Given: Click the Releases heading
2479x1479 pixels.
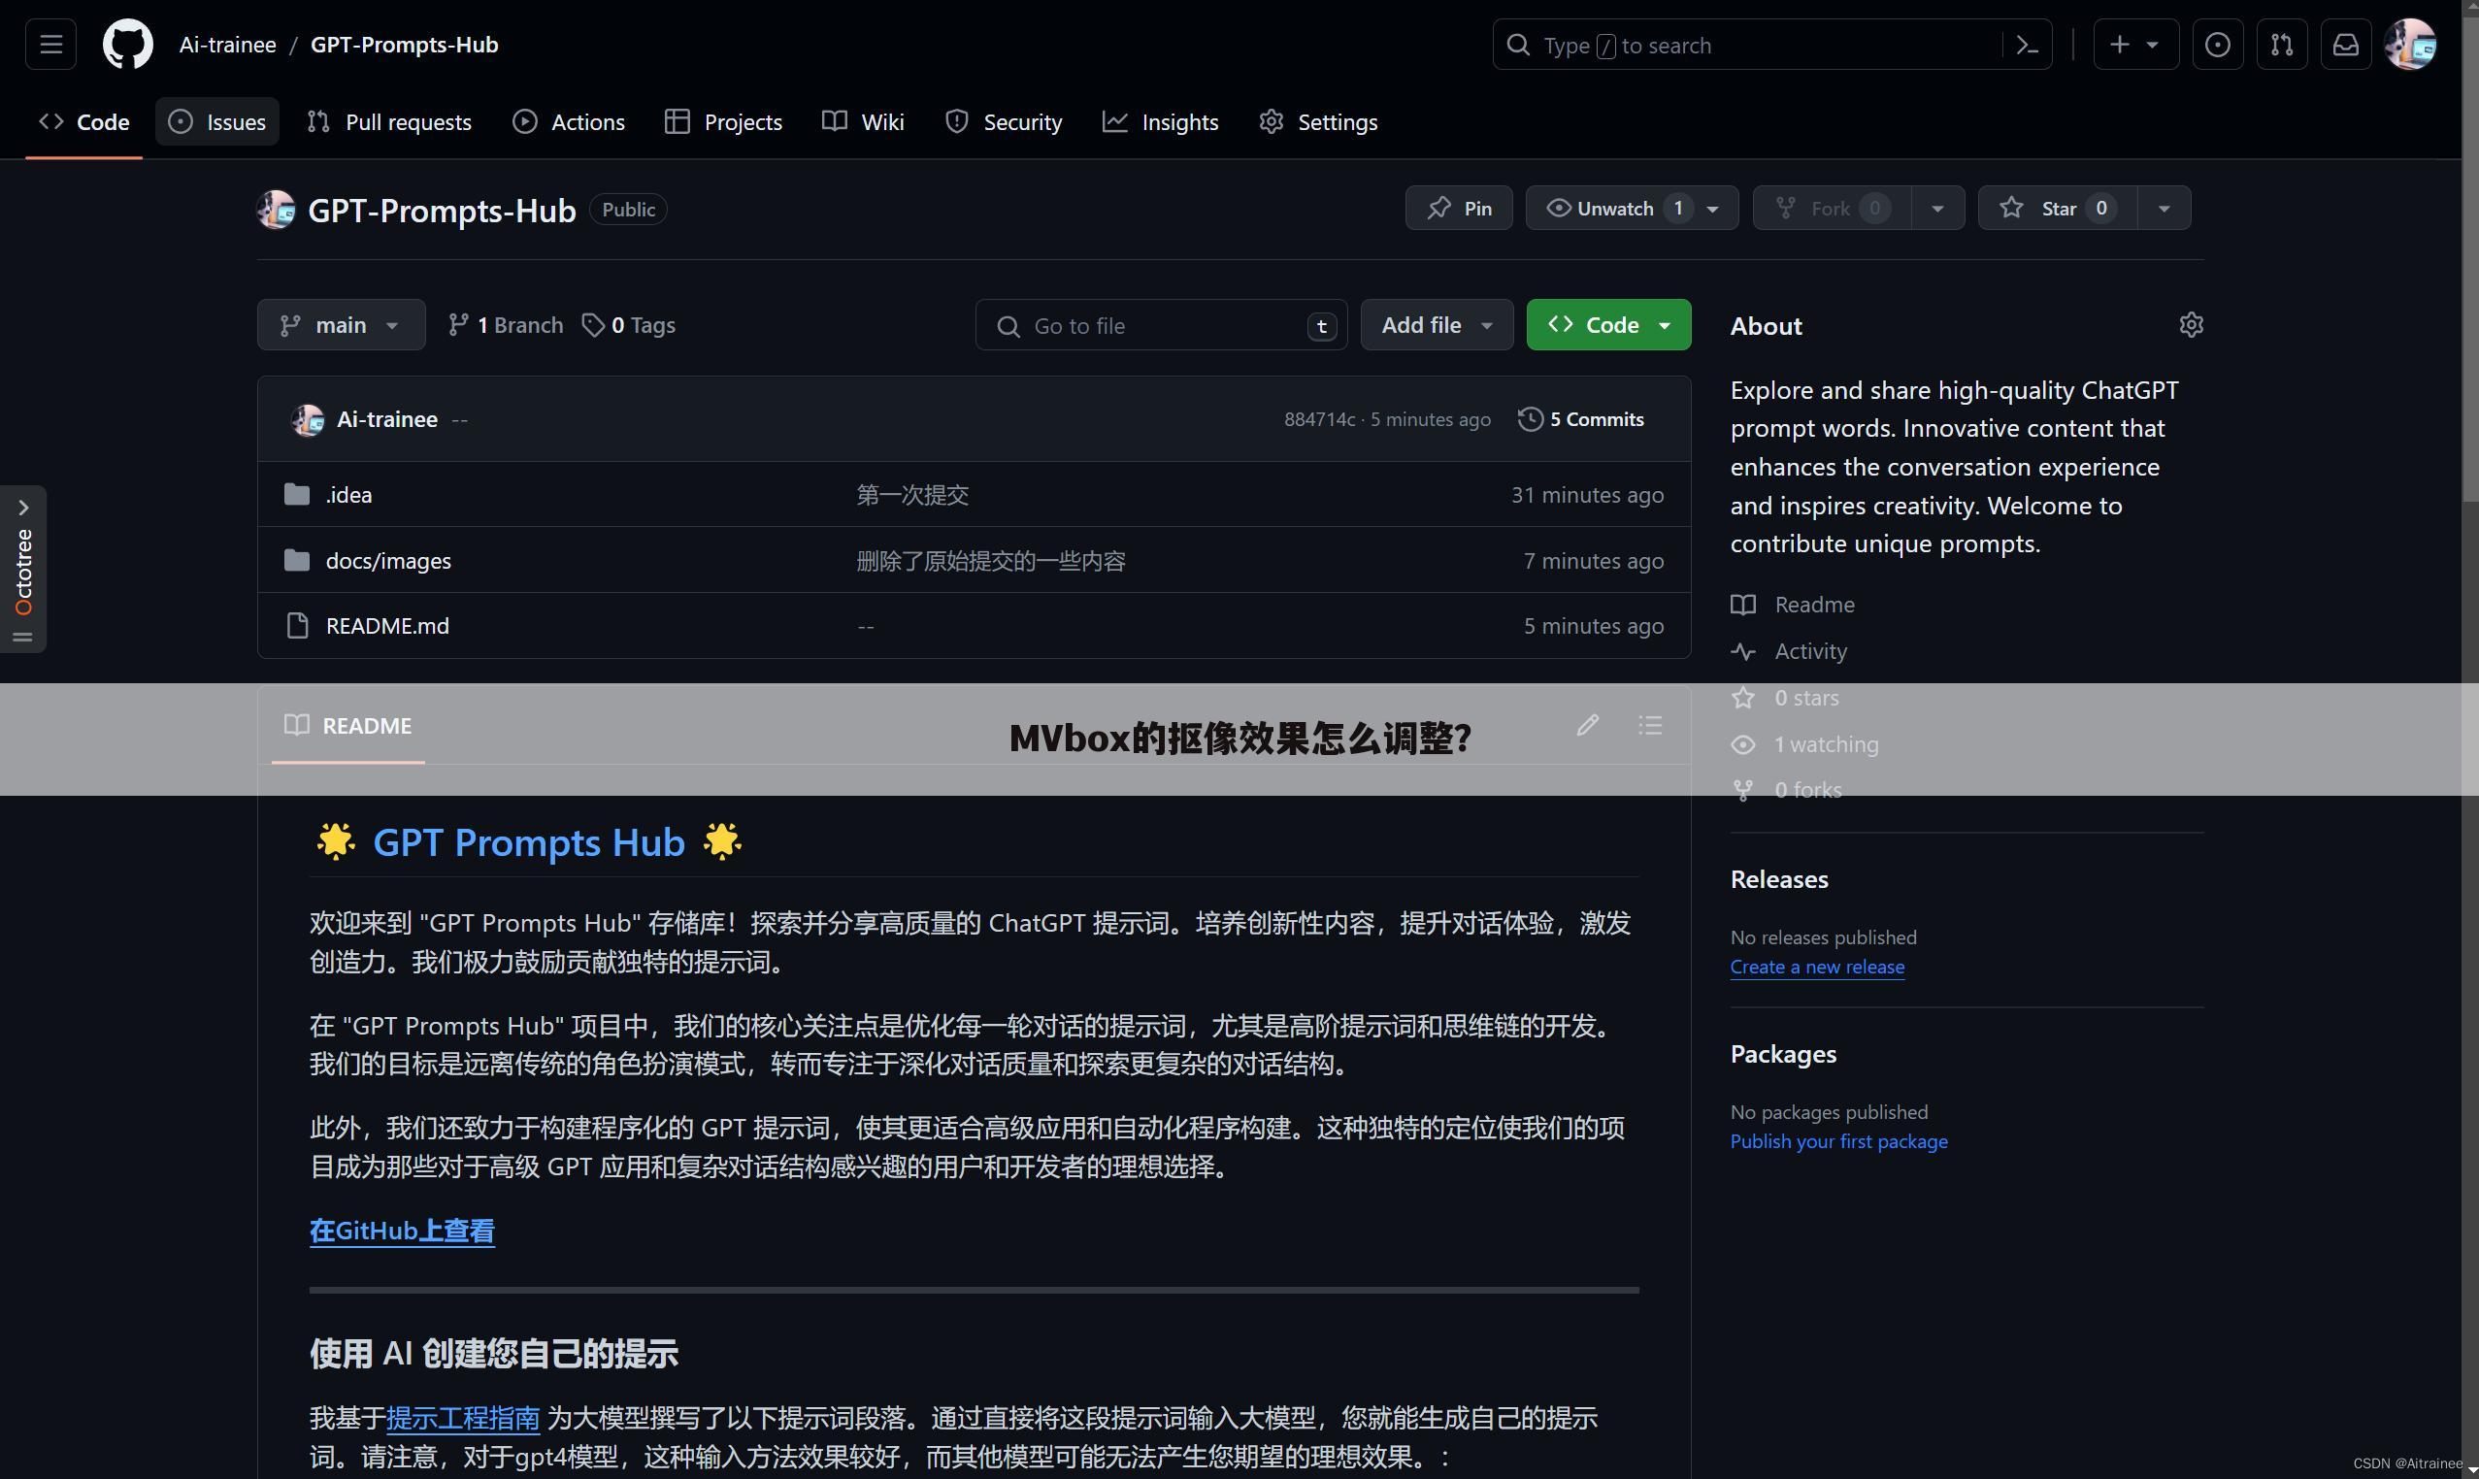Looking at the screenshot, I should pyautogui.click(x=1779, y=879).
